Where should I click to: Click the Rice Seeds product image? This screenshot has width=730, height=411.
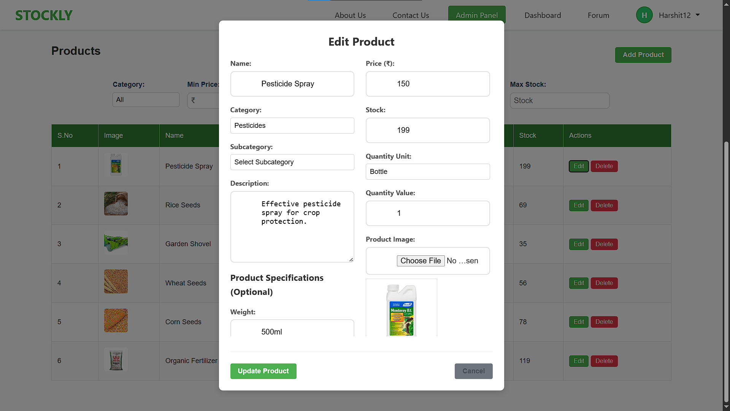click(116, 204)
